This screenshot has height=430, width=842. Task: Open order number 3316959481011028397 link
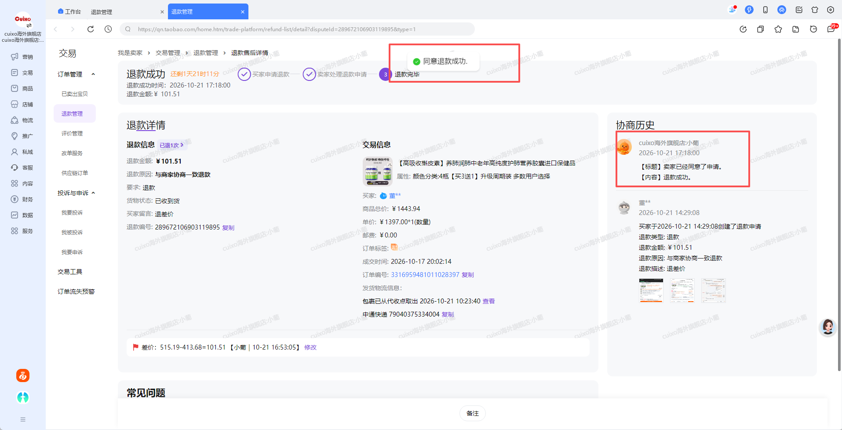(x=425, y=275)
